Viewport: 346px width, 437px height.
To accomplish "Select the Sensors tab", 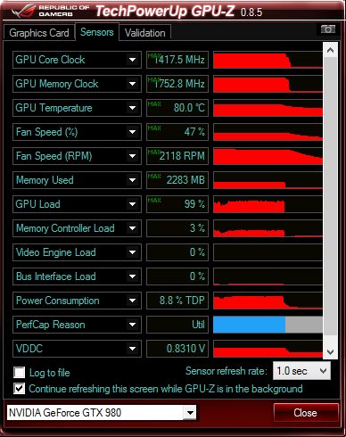I will (x=97, y=32).
